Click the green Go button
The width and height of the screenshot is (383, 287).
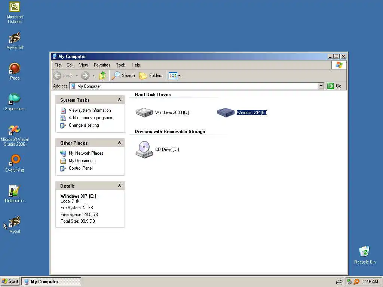[334, 86]
